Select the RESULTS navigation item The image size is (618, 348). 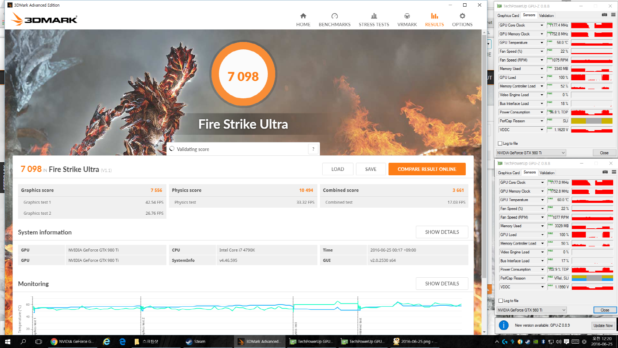click(x=434, y=20)
